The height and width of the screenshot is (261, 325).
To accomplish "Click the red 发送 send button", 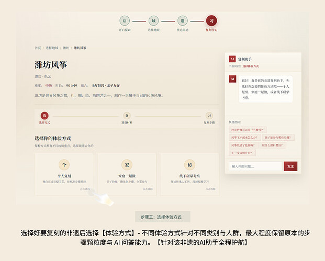I will coord(290,166).
